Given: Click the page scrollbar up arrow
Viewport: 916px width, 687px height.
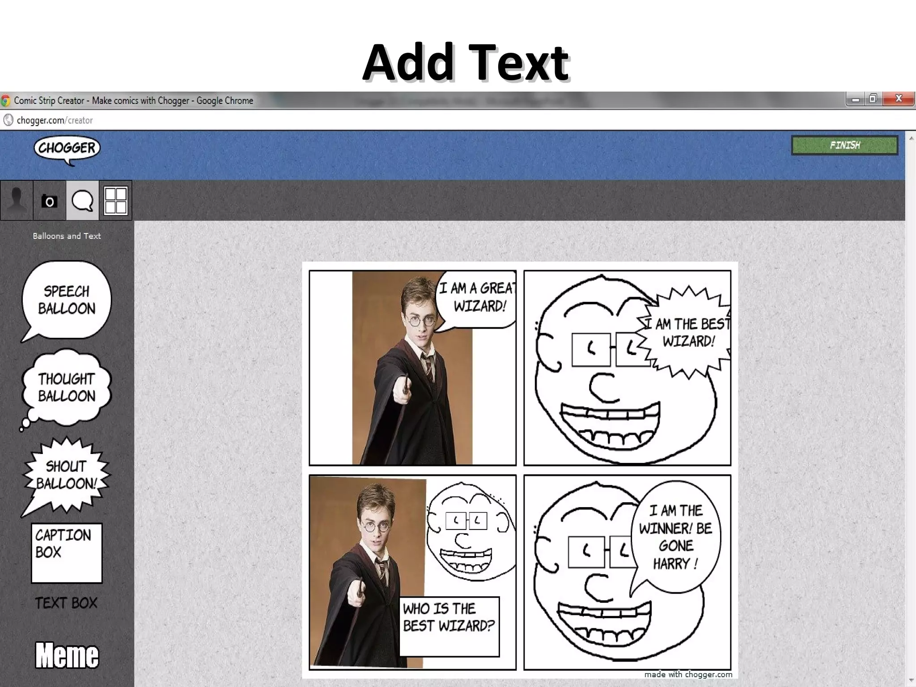Looking at the screenshot, I should [911, 139].
